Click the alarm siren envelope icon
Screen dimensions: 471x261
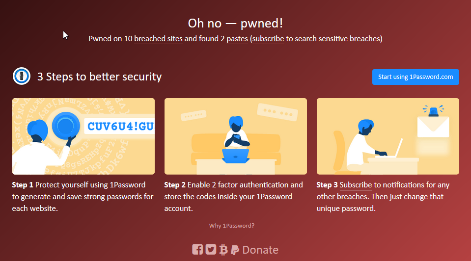433,122
